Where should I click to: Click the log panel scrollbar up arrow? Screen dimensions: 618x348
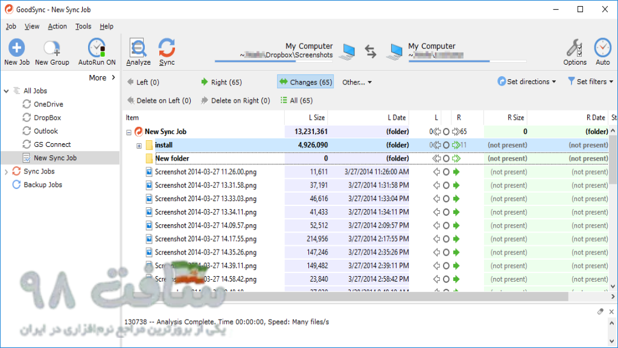(612, 323)
